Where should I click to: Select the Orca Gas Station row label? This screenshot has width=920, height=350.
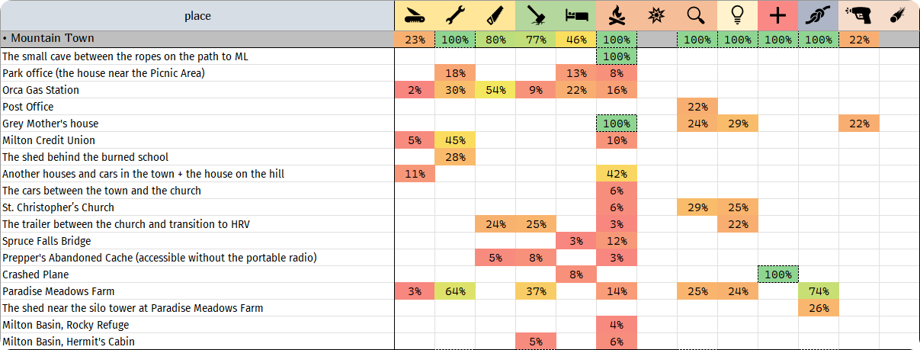click(x=41, y=90)
